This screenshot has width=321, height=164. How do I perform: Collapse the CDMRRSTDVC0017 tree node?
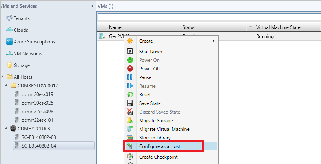pyautogui.click(x=6, y=85)
